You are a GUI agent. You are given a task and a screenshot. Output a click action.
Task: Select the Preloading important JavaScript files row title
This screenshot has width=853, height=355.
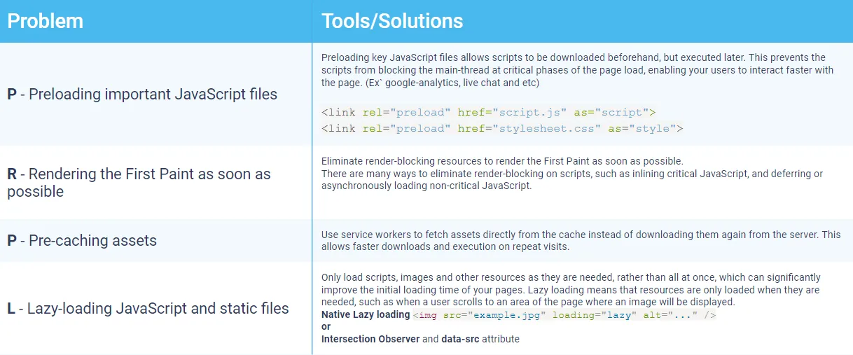pos(142,94)
